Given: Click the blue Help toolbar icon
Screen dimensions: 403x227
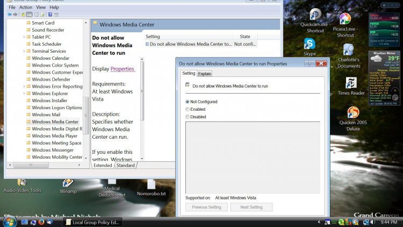Looking at the screenshot, I should 50,15.
